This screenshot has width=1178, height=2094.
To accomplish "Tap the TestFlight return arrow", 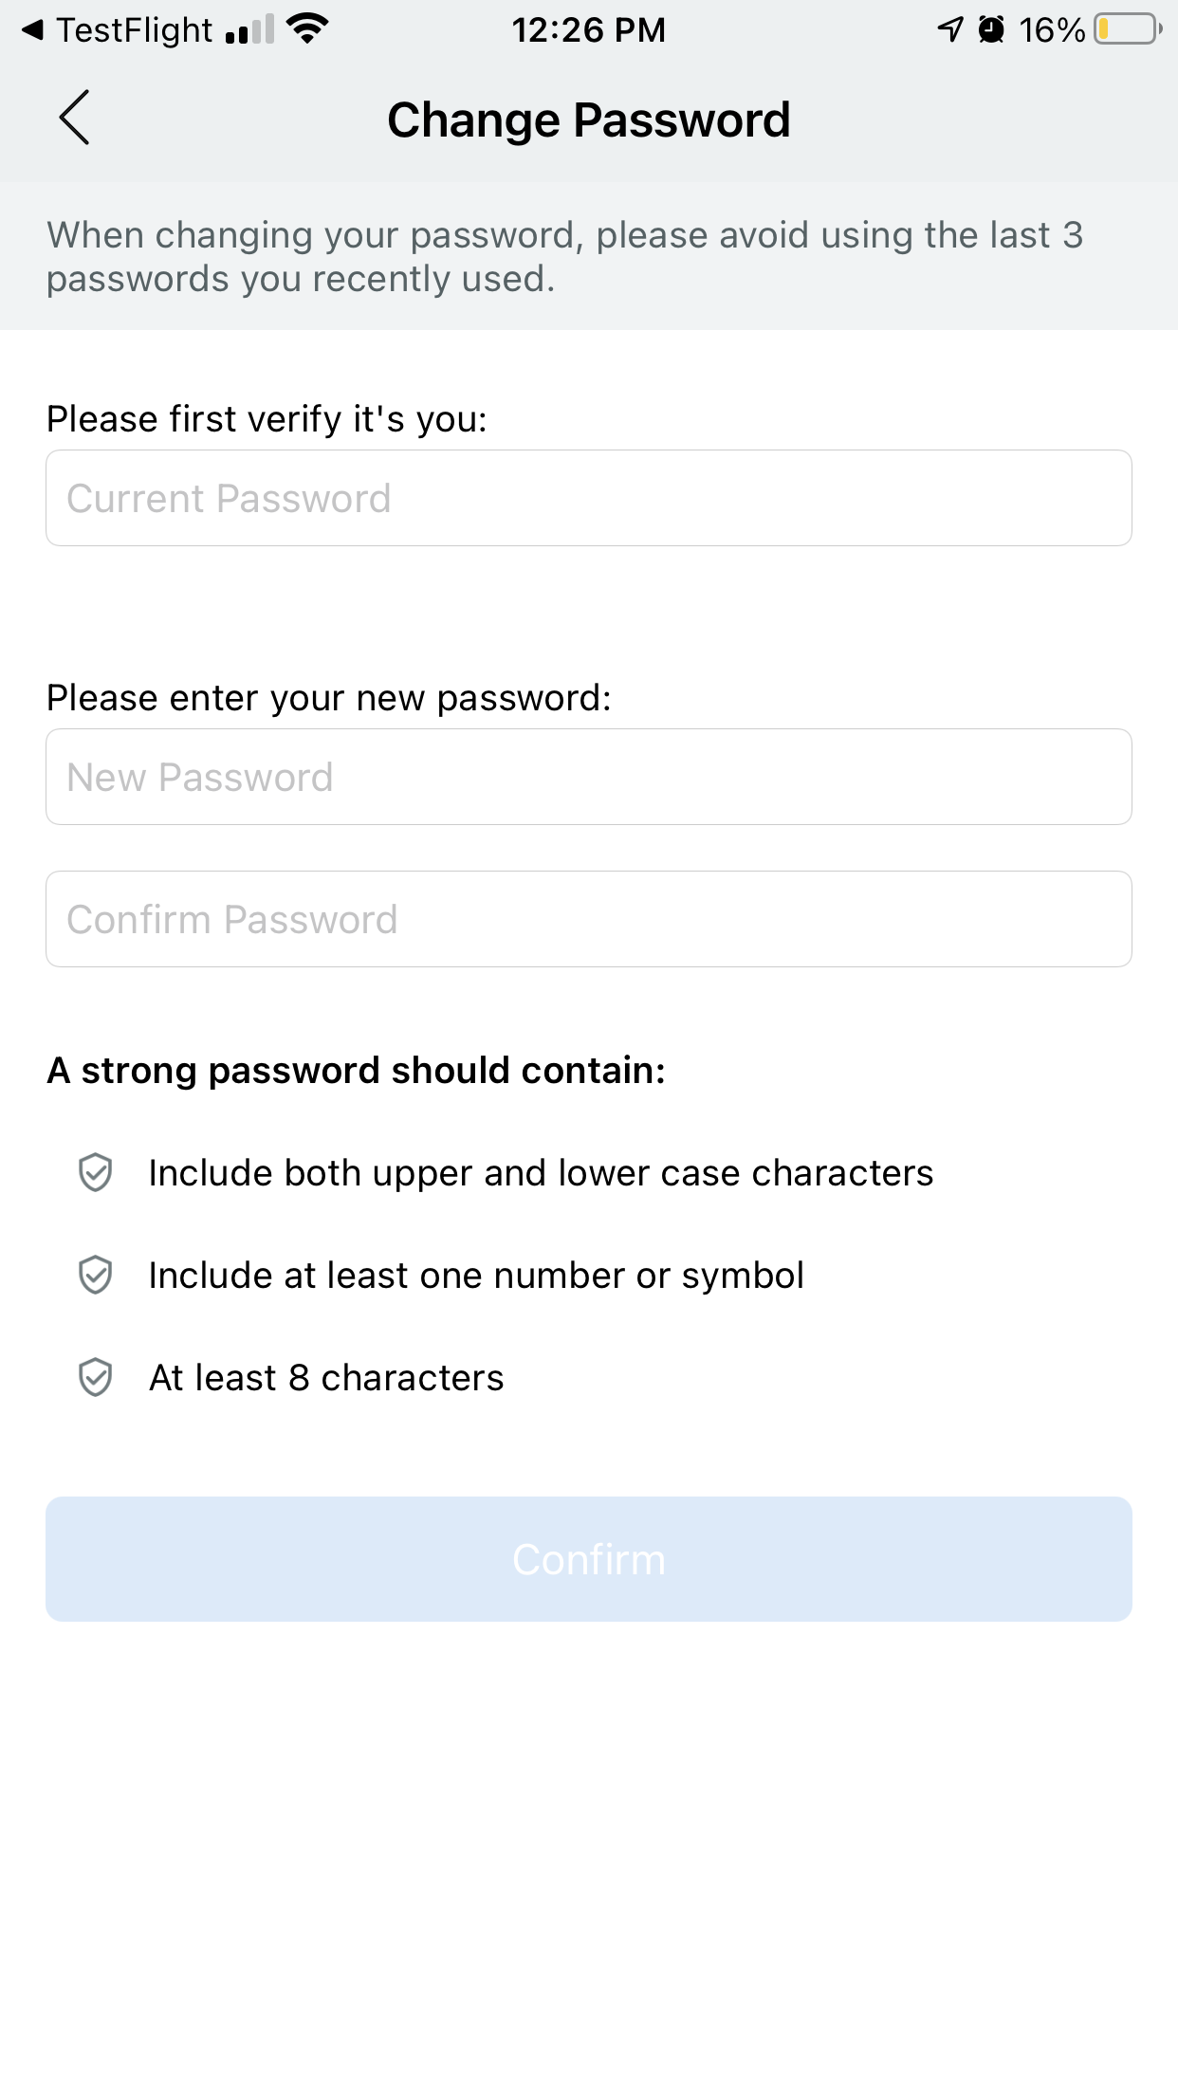I will pos(32,30).
